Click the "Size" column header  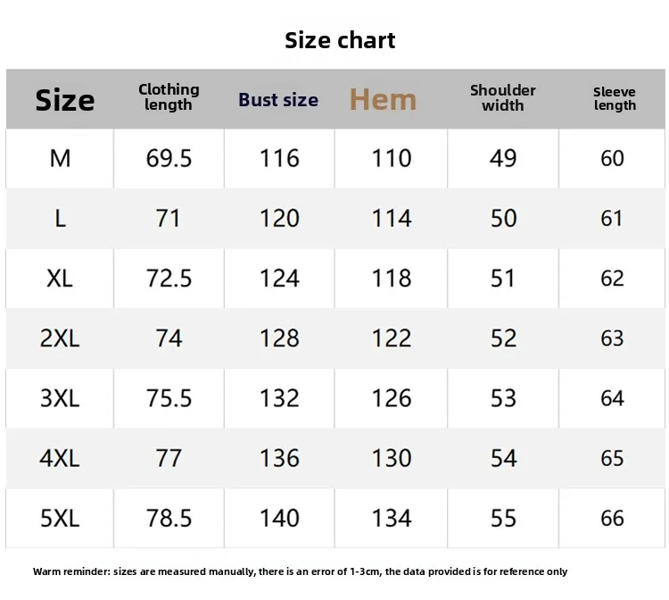[64, 100]
